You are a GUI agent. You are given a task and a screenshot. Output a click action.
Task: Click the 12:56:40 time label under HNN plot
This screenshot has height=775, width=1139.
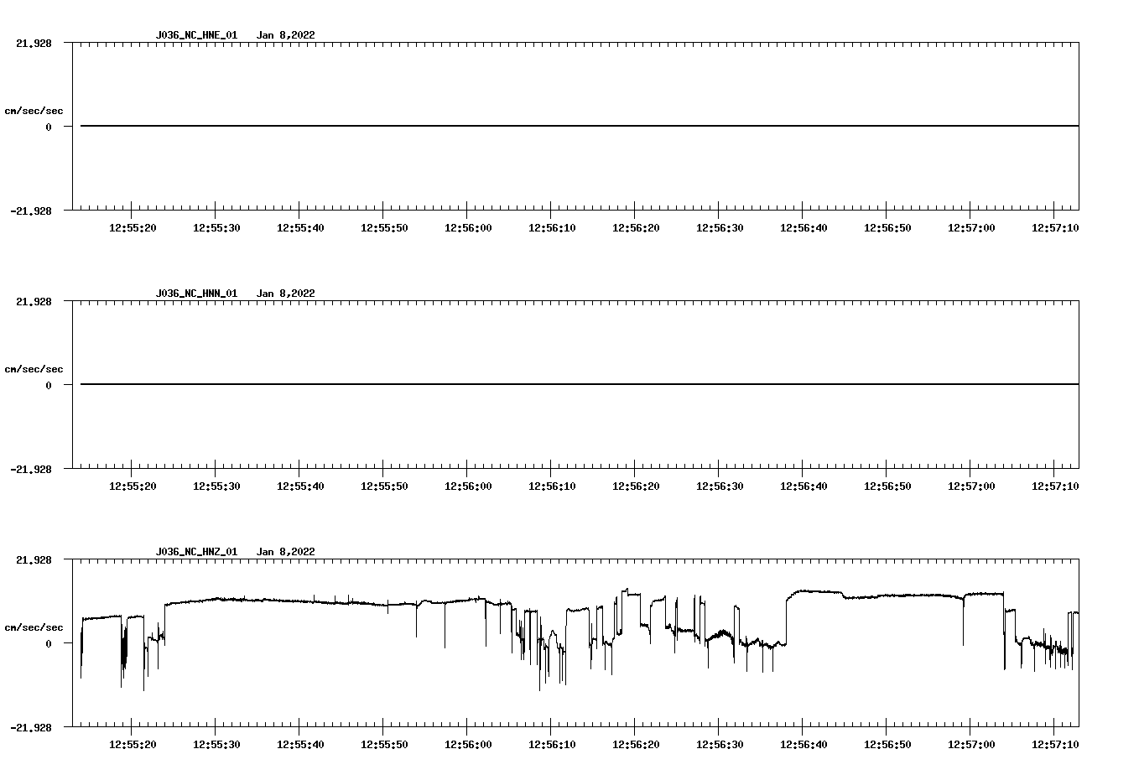804,486
